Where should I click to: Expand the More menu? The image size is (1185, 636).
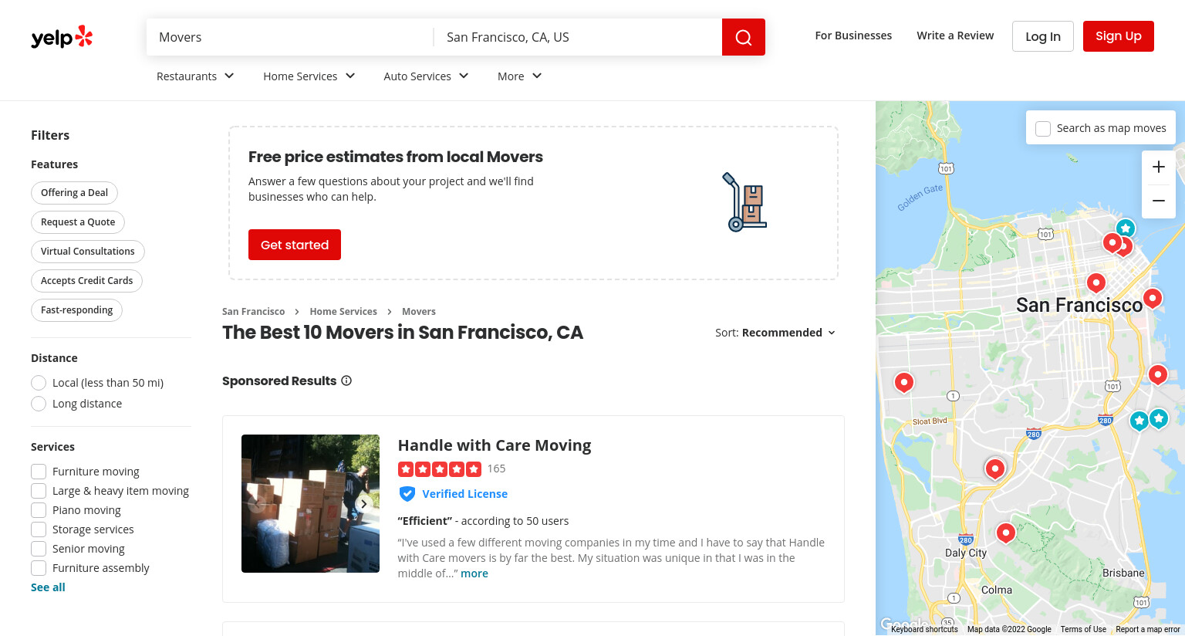520,76
